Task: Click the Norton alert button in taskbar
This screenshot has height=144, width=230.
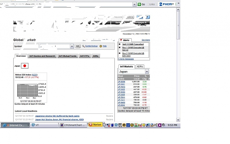Action: tap(95, 124)
